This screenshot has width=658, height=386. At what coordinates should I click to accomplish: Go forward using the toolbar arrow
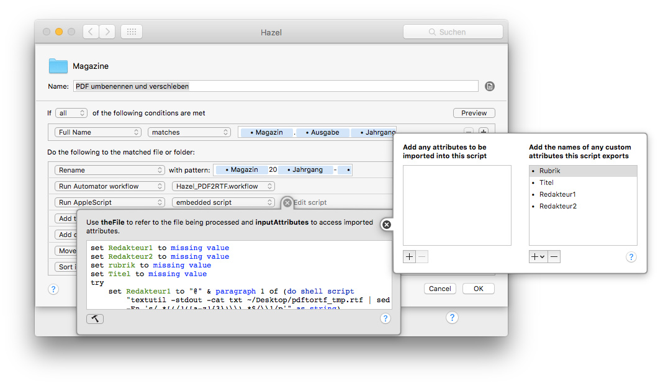(x=107, y=32)
